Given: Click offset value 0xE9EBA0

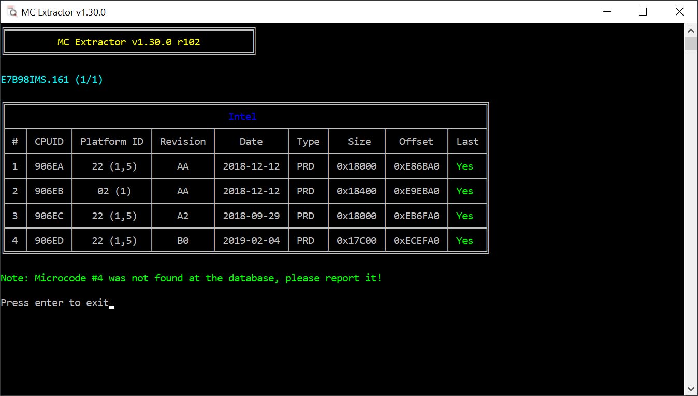Looking at the screenshot, I should click(x=416, y=191).
